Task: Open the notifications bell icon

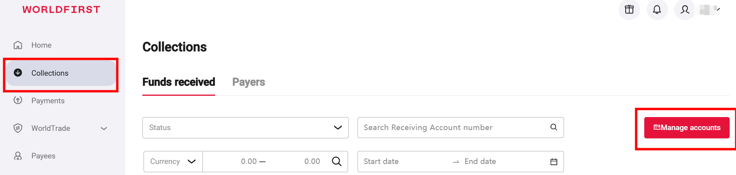Action: [657, 9]
